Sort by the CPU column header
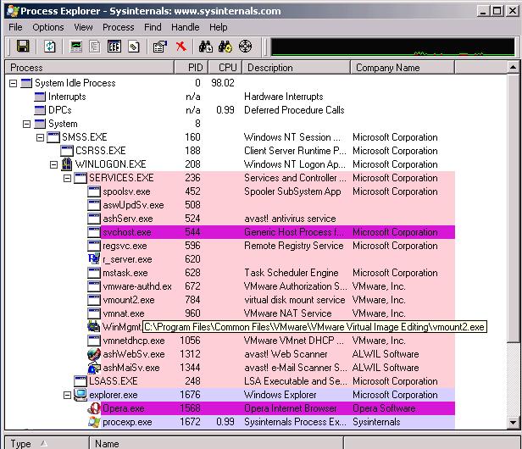Screen dimensions: 522x449 click(x=225, y=67)
